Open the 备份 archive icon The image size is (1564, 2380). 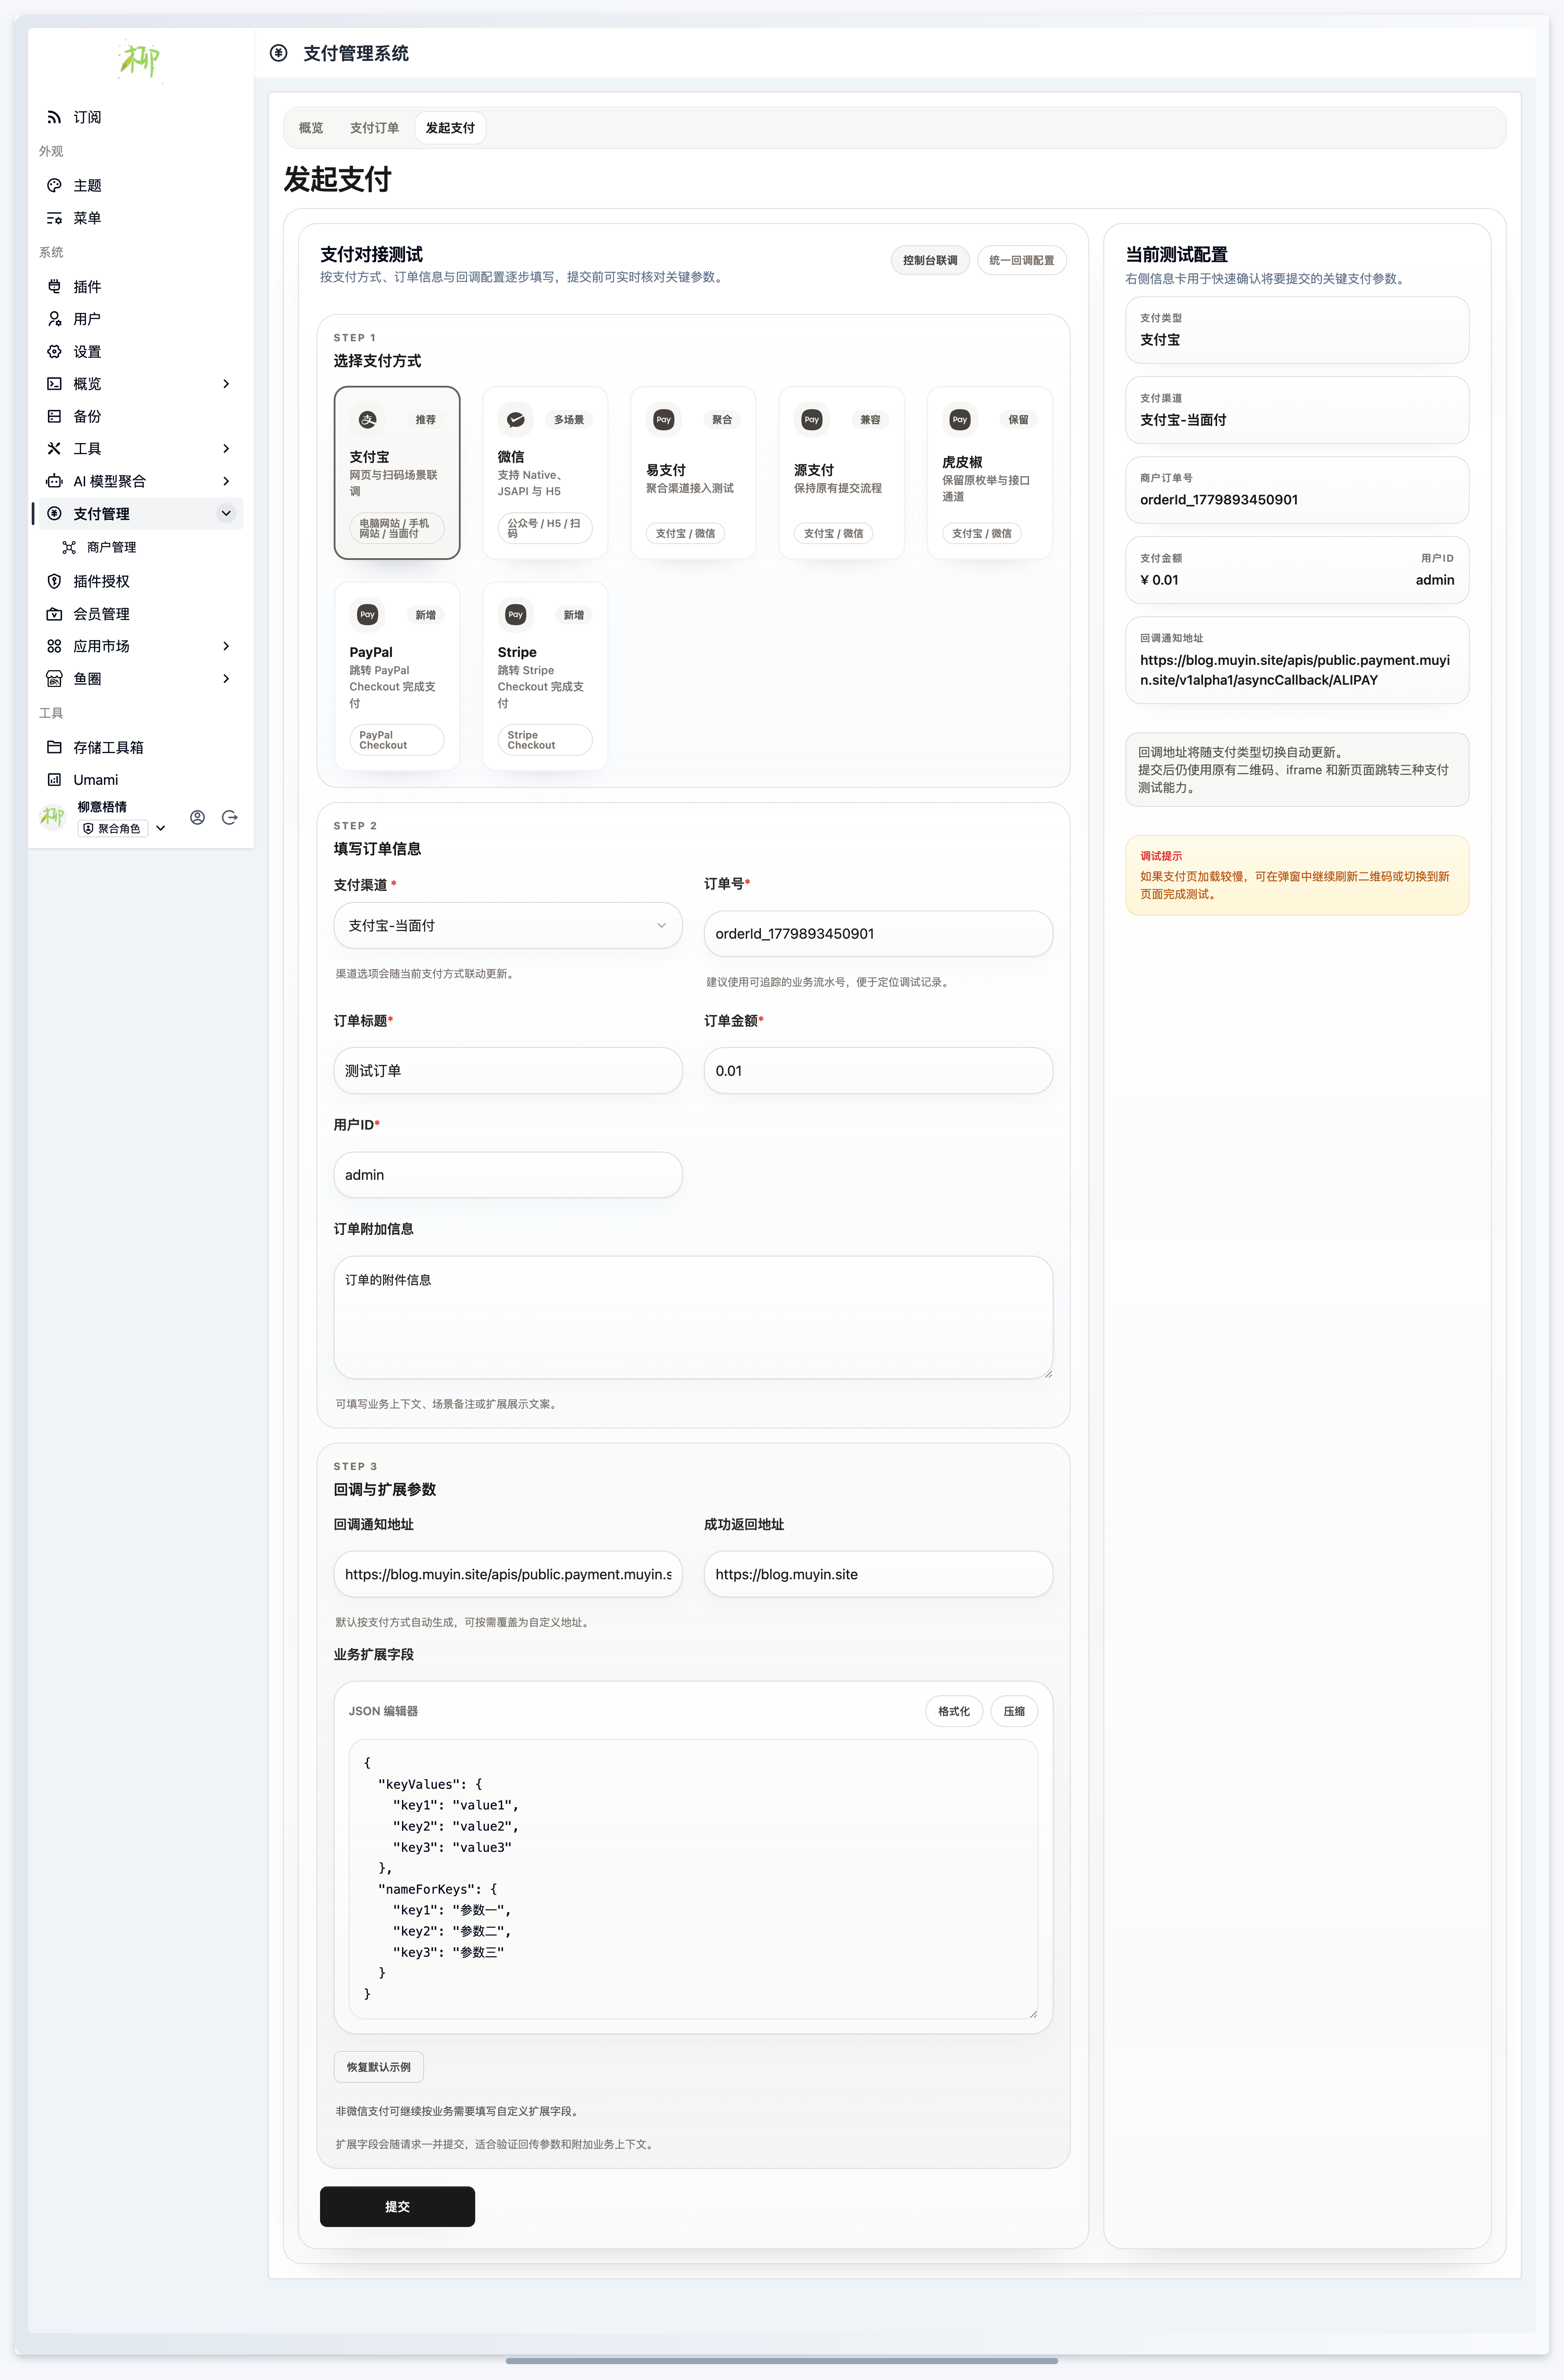[x=54, y=416]
